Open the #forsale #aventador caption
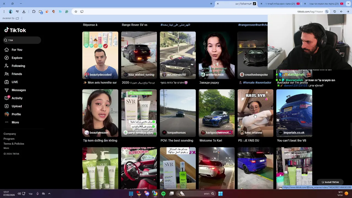Image resolution: width=352 pixels, height=198 pixels. pyautogui.click(x=255, y=82)
